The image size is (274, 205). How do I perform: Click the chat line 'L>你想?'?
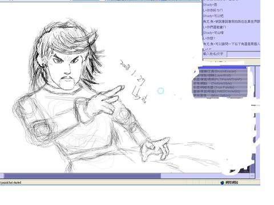click(209, 38)
